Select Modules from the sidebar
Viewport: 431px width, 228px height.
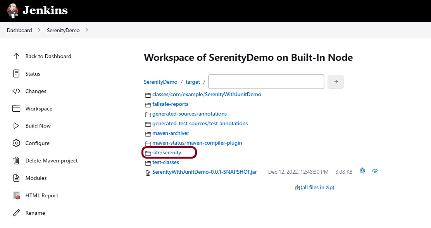coord(36,178)
